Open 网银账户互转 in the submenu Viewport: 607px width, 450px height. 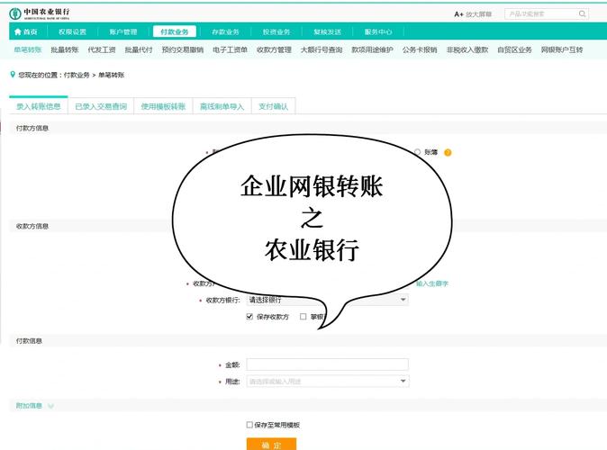click(562, 49)
